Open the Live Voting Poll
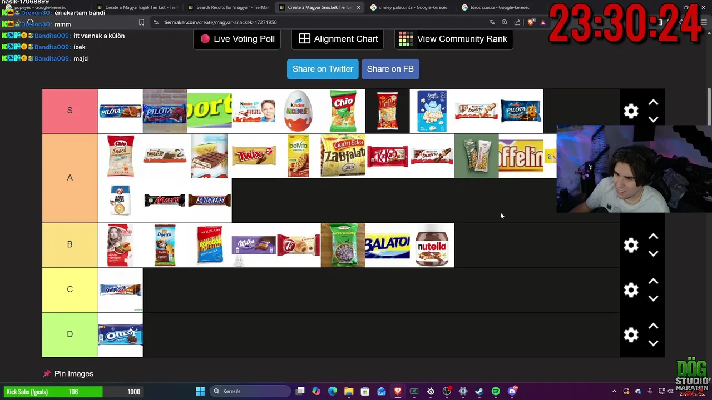Image resolution: width=712 pixels, height=400 pixels. pyautogui.click(x=237, y=39)
